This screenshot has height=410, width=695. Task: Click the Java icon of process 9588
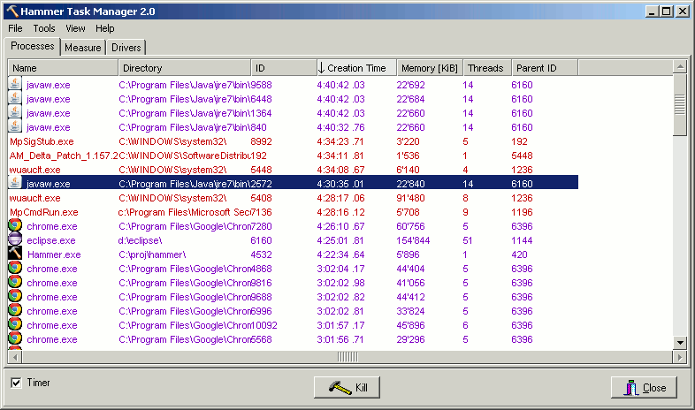[15, 84]
